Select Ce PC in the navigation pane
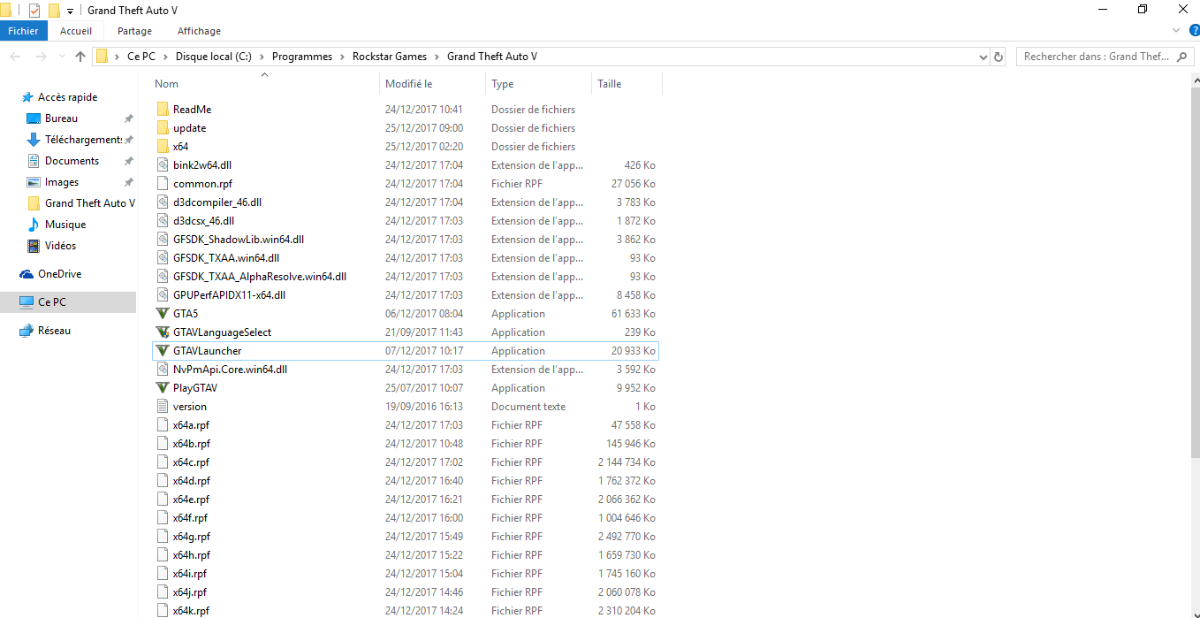1200x618 pixels. [51, 302]
